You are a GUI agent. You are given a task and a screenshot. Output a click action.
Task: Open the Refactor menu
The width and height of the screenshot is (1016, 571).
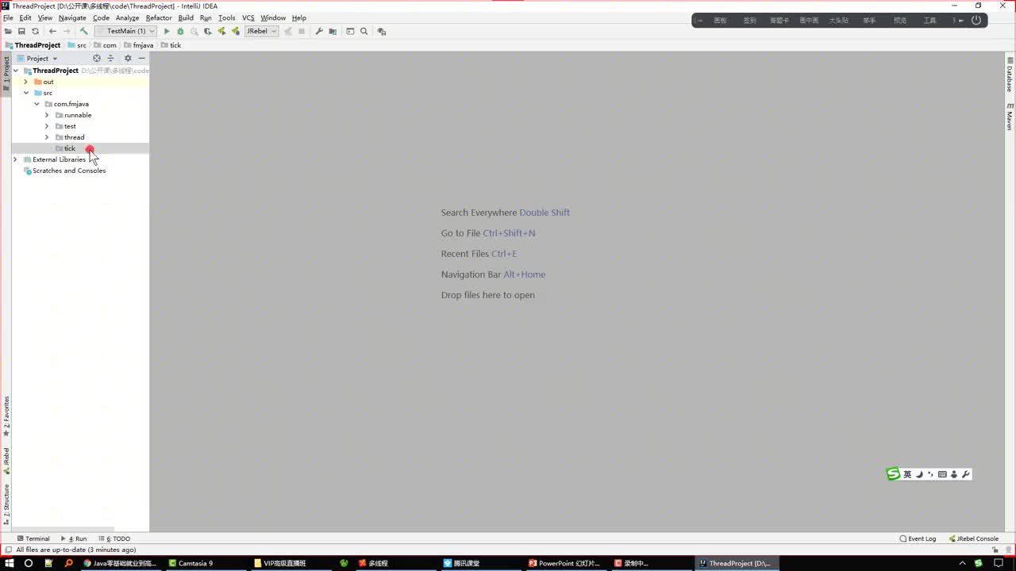(x=159, y=17)
